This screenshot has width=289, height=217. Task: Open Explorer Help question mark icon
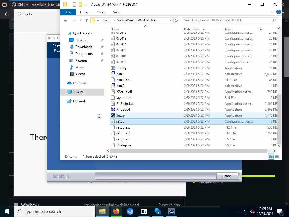coord(278,12)
